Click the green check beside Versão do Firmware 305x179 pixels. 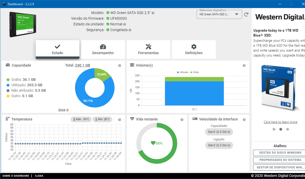[108, 18]
